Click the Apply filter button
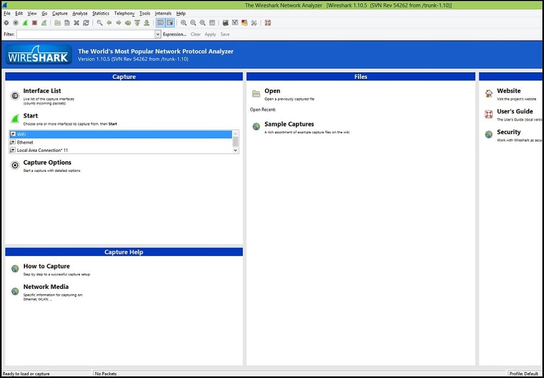This screenshot has height=378, width=544. tap(210, 34)
